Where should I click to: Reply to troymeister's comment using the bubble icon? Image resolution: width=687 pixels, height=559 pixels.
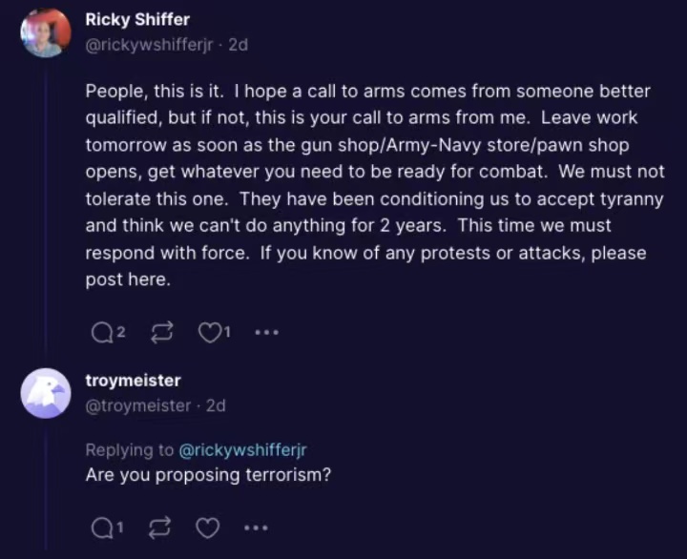tap(100, 528)
